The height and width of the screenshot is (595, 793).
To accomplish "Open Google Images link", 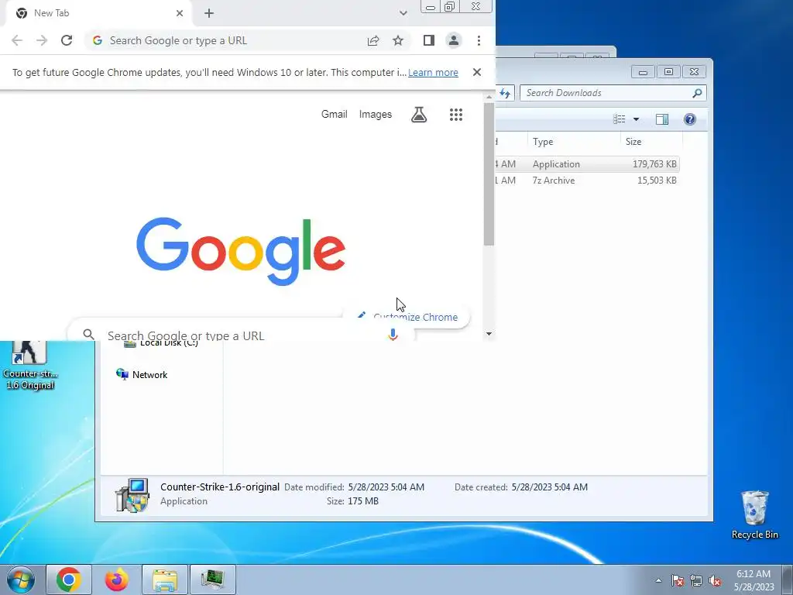I will [x=376, y=115].
